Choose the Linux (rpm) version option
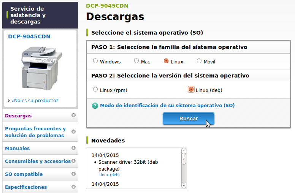 point(95,89)
